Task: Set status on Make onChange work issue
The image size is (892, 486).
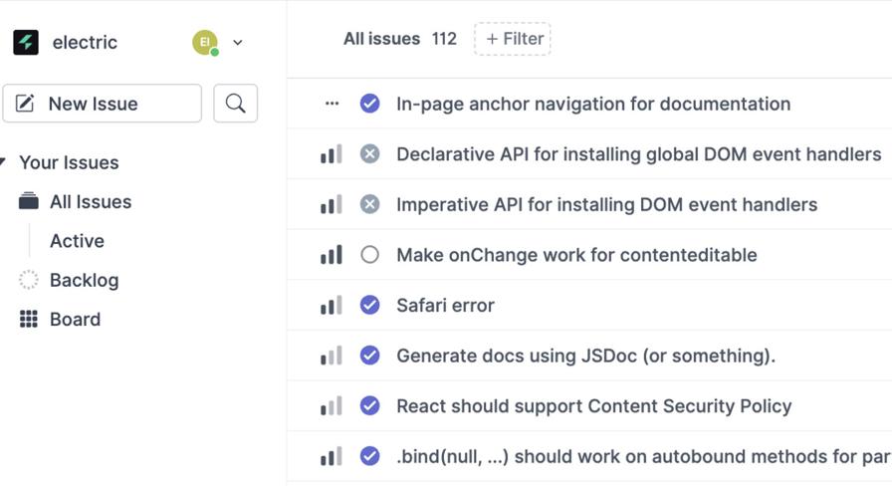Action: (369, 255)
